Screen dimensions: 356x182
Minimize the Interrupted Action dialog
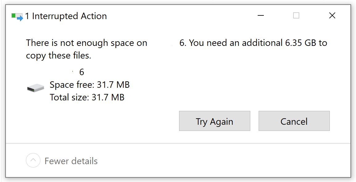(261, 16)
